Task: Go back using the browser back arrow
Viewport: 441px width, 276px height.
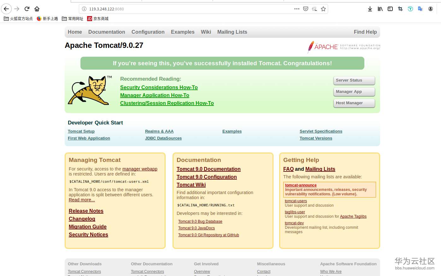Action: [x=6, y=9]
